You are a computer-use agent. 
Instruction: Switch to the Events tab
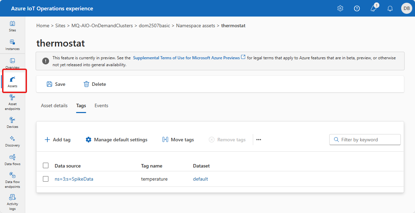click(x=101, y=105)
